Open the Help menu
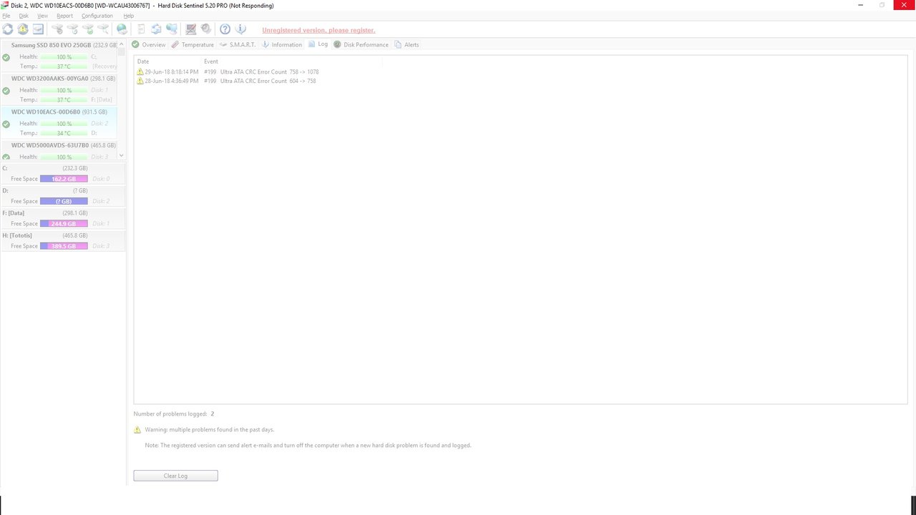The height and width of the screenshot is (515, 916). 129,16
